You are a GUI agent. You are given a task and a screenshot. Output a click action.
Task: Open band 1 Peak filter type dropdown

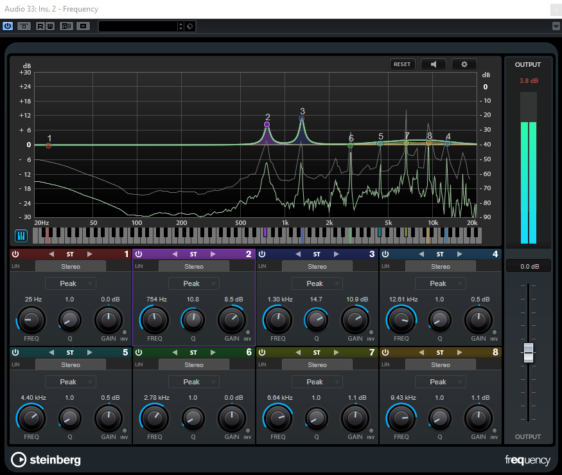pyautogui.click(x=71, y=283)
